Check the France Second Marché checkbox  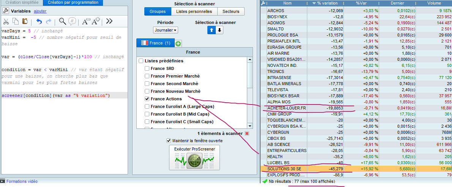[x=147, y=84]
